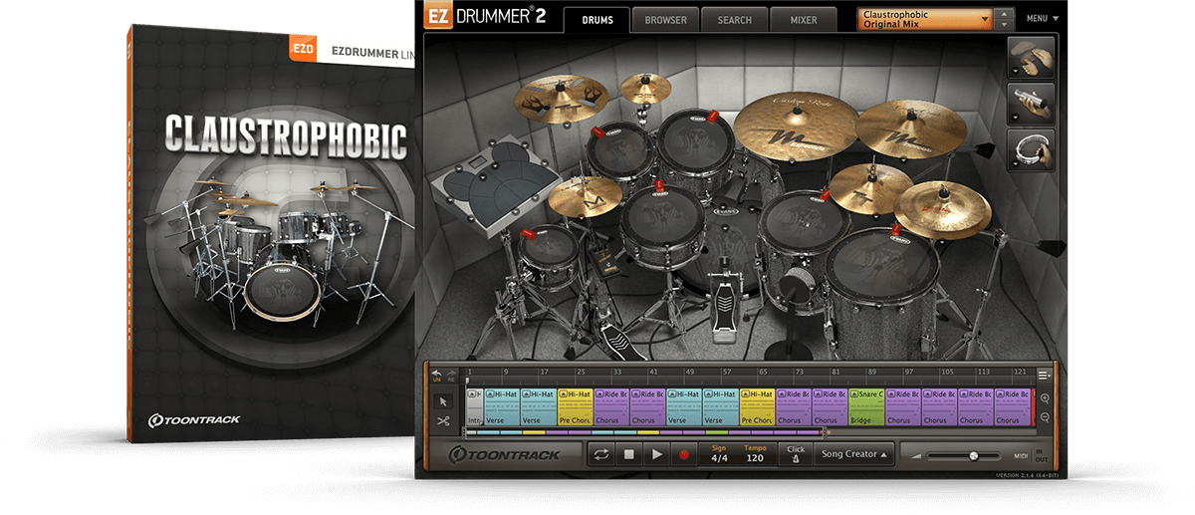Click bar 25 on the timeline ruler
The image size is (1195, 515).
pyautogui.click(x=581, y=372)
